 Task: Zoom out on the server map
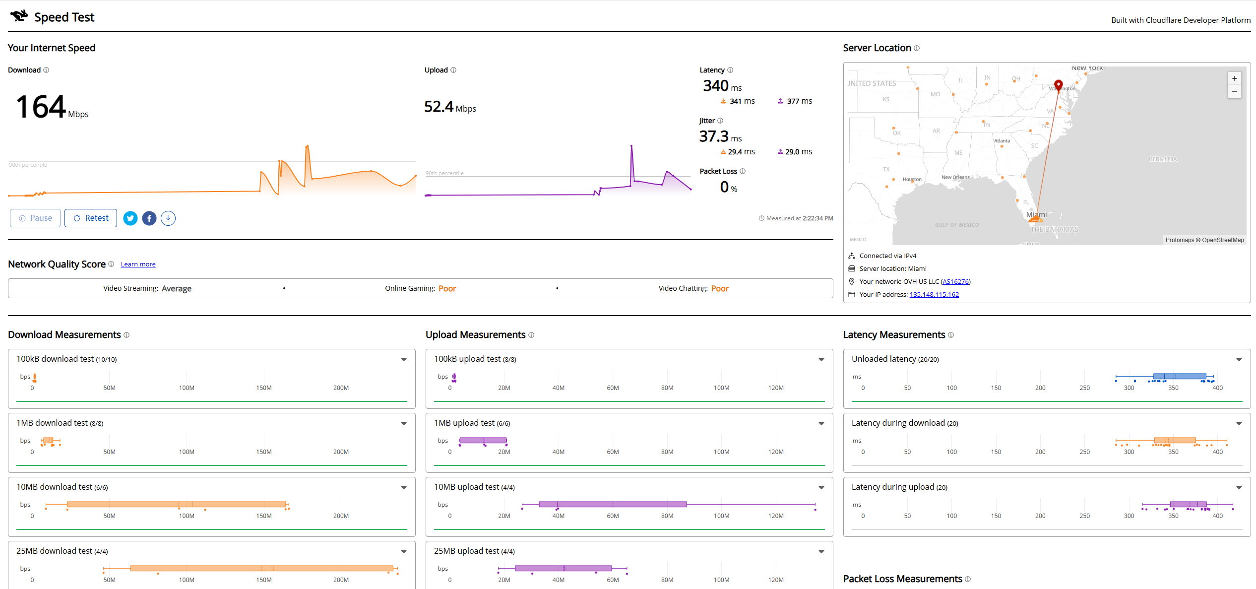click(x=1235, y=91)
